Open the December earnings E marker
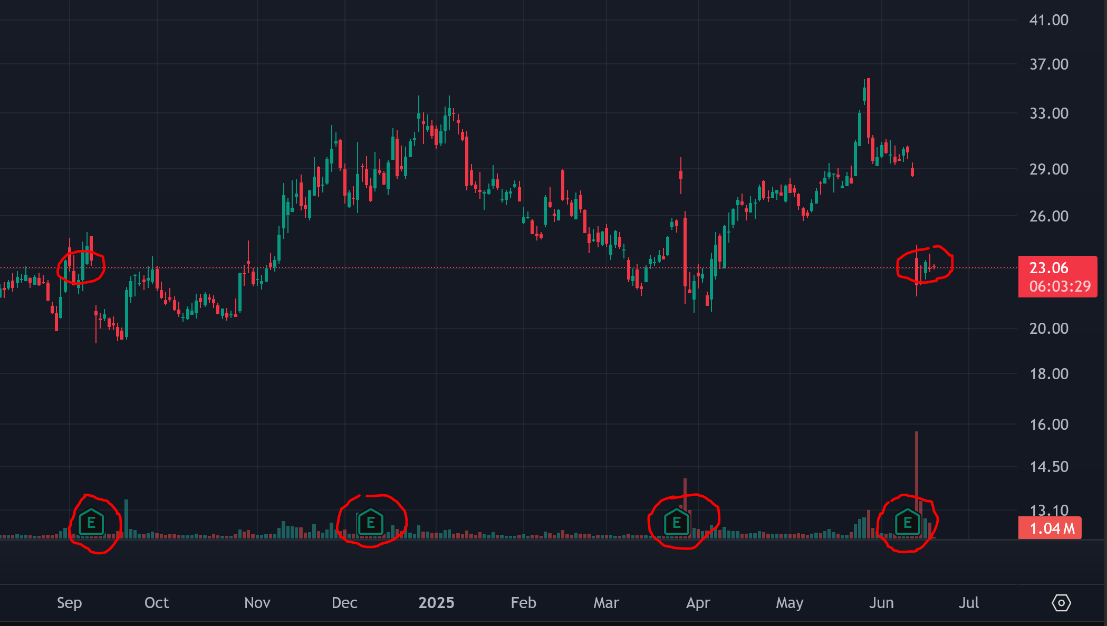The image size is (1107, 626). 371,523
